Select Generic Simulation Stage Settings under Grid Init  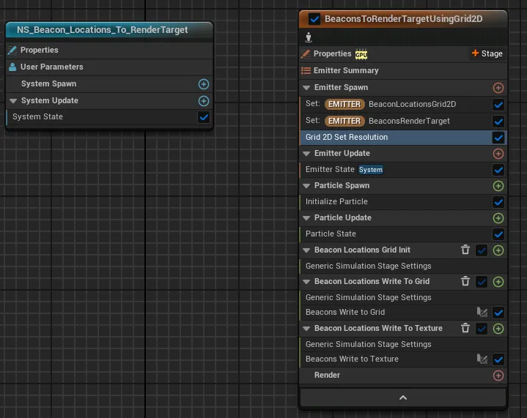[x=403, y=266]
